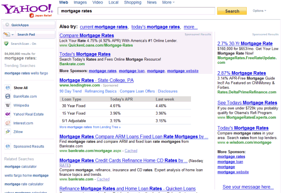This screenshot has height=193, width=281.
Task: Click related search "mortgage rate calculator"
Action: pos(24,184)
